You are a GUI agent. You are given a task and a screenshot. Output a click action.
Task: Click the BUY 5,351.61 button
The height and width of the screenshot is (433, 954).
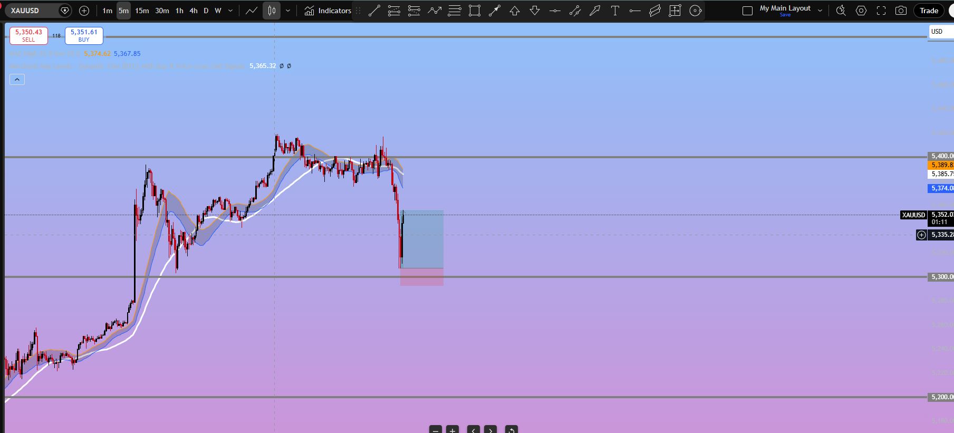click(x=84, y=35)
